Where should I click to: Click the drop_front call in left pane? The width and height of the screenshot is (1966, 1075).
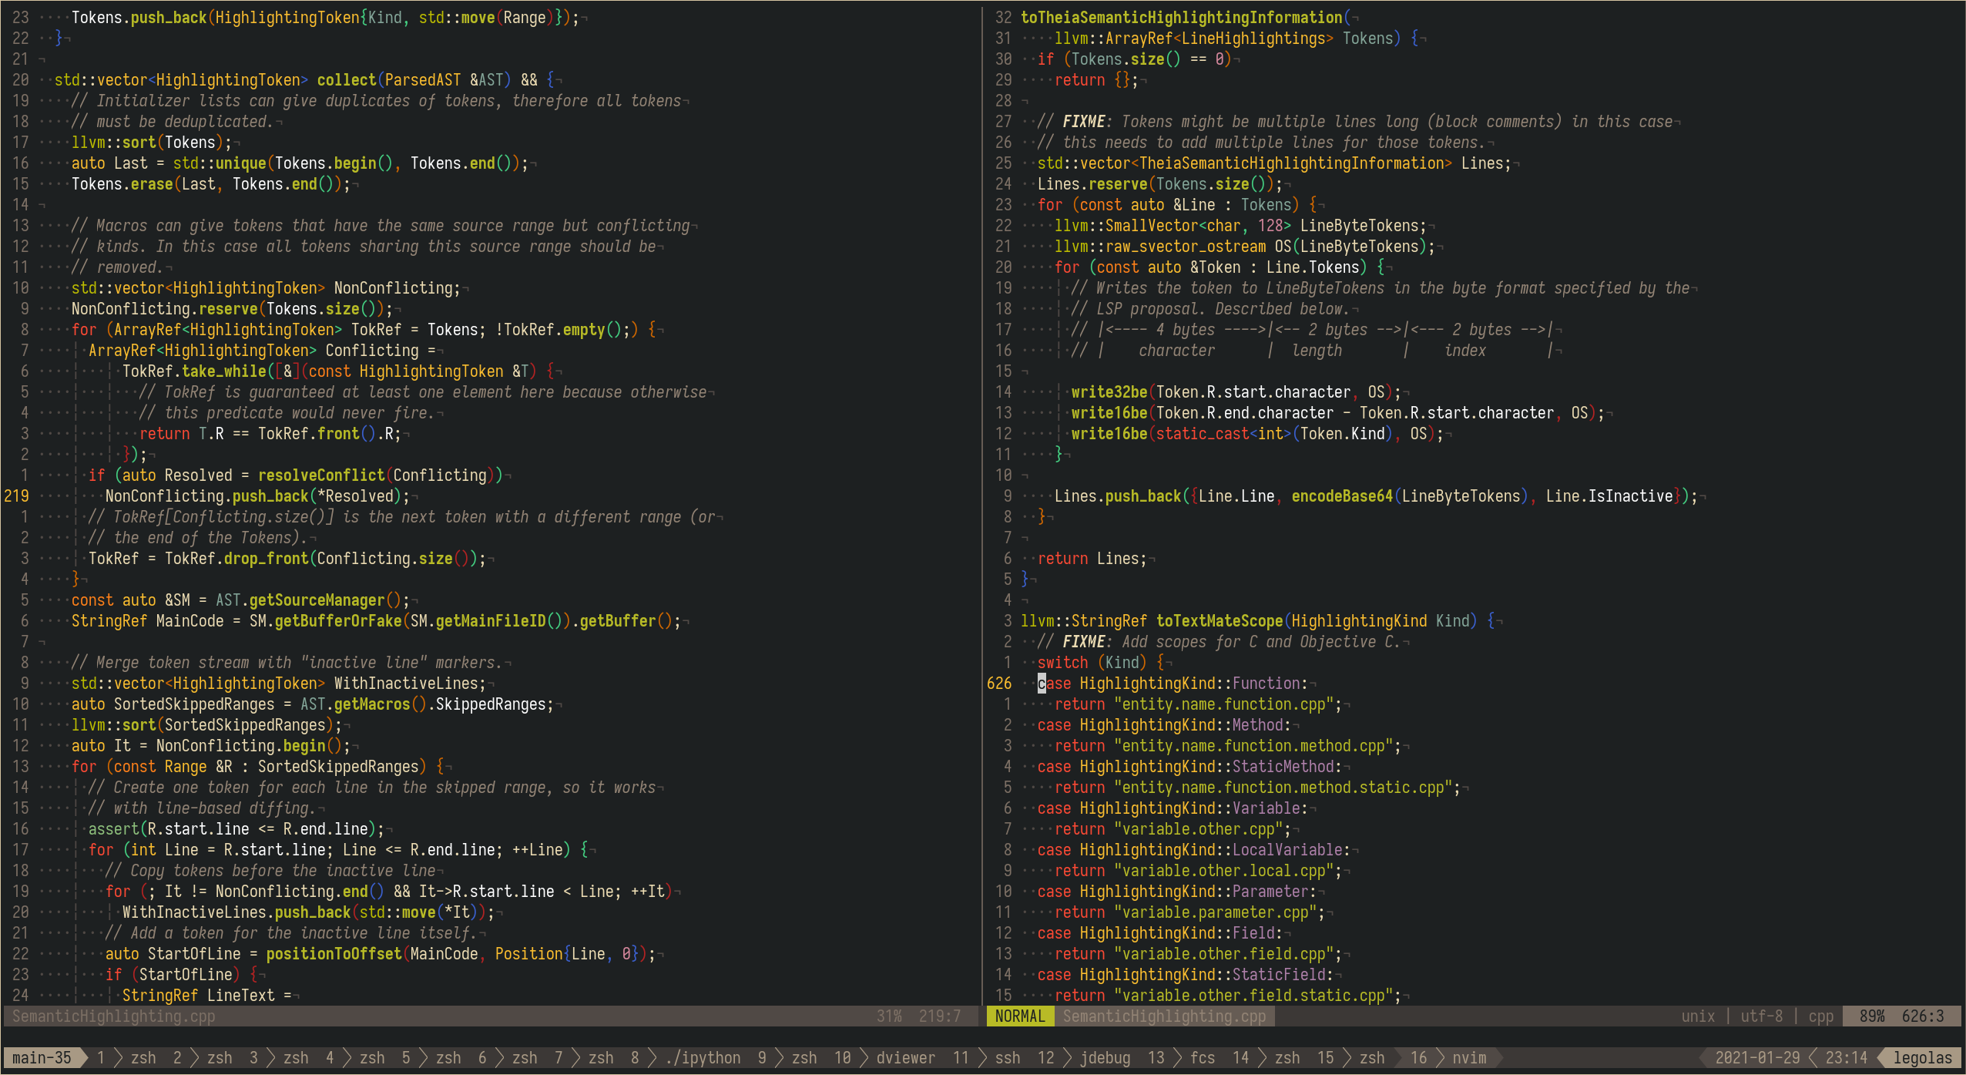click(x=266, y=558)
